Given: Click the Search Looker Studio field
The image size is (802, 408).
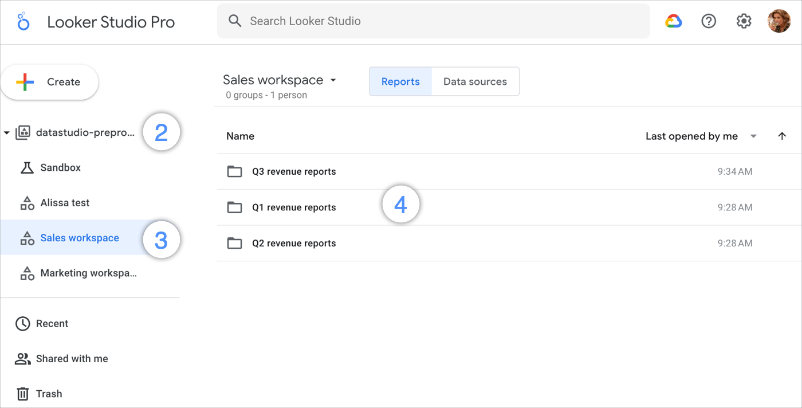Looking at the screenshot, I should tap(401, 21).
